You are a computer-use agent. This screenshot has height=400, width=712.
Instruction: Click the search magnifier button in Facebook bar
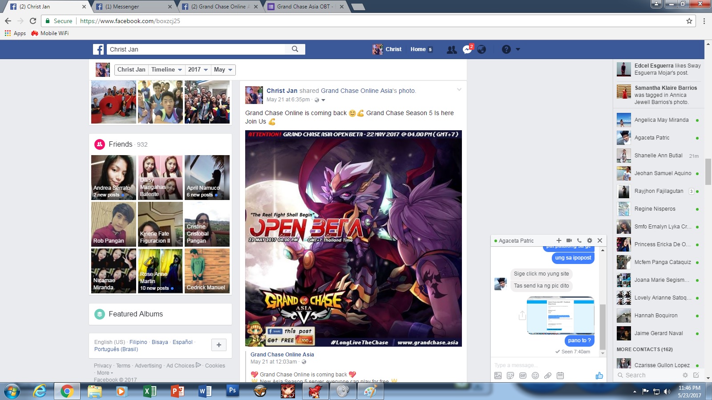[x=295, y=49]
